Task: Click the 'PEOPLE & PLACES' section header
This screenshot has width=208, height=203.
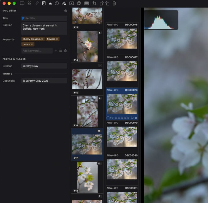Action: tap(14, 59)
